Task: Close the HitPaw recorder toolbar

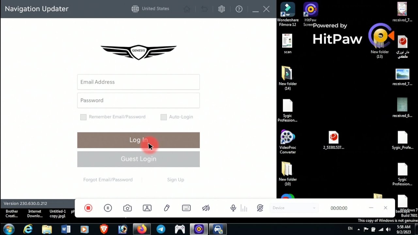Action: click(x=385, y=208)
